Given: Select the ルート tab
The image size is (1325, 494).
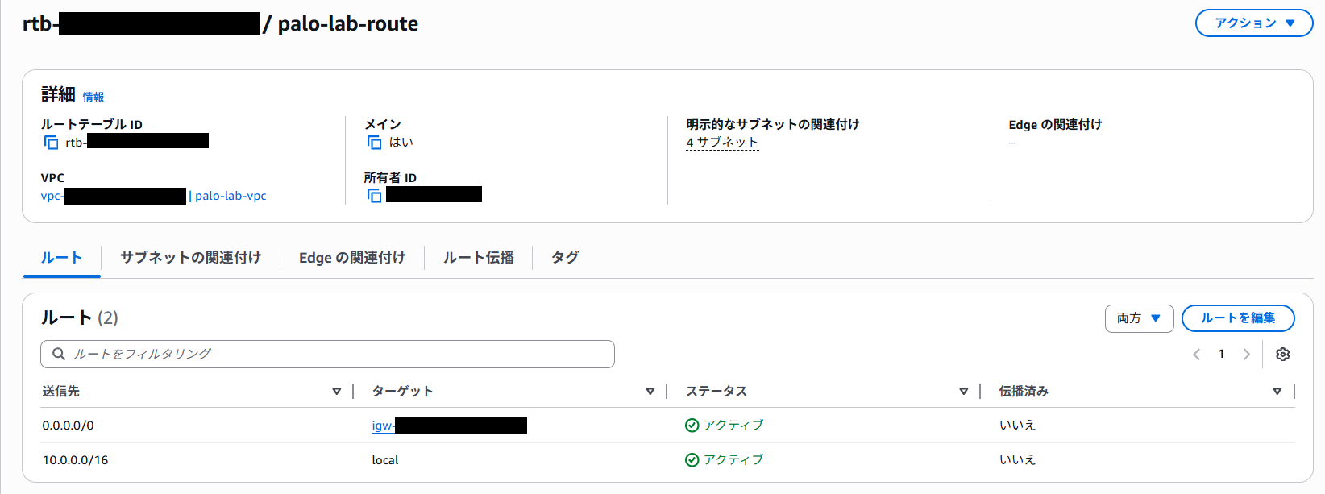Looking at the screenshot, I should click(62, 258).
